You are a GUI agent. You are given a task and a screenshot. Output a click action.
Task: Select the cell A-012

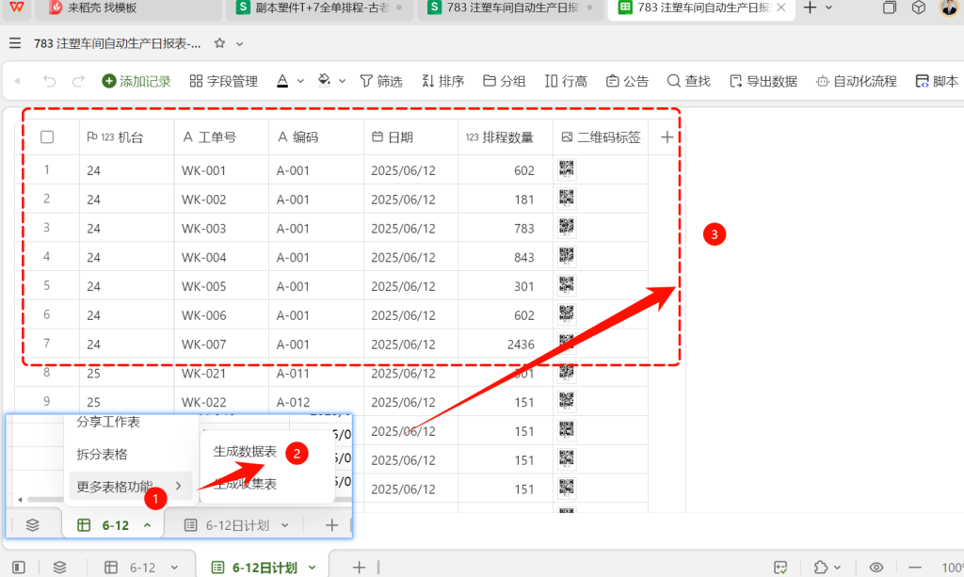(316, 402)
